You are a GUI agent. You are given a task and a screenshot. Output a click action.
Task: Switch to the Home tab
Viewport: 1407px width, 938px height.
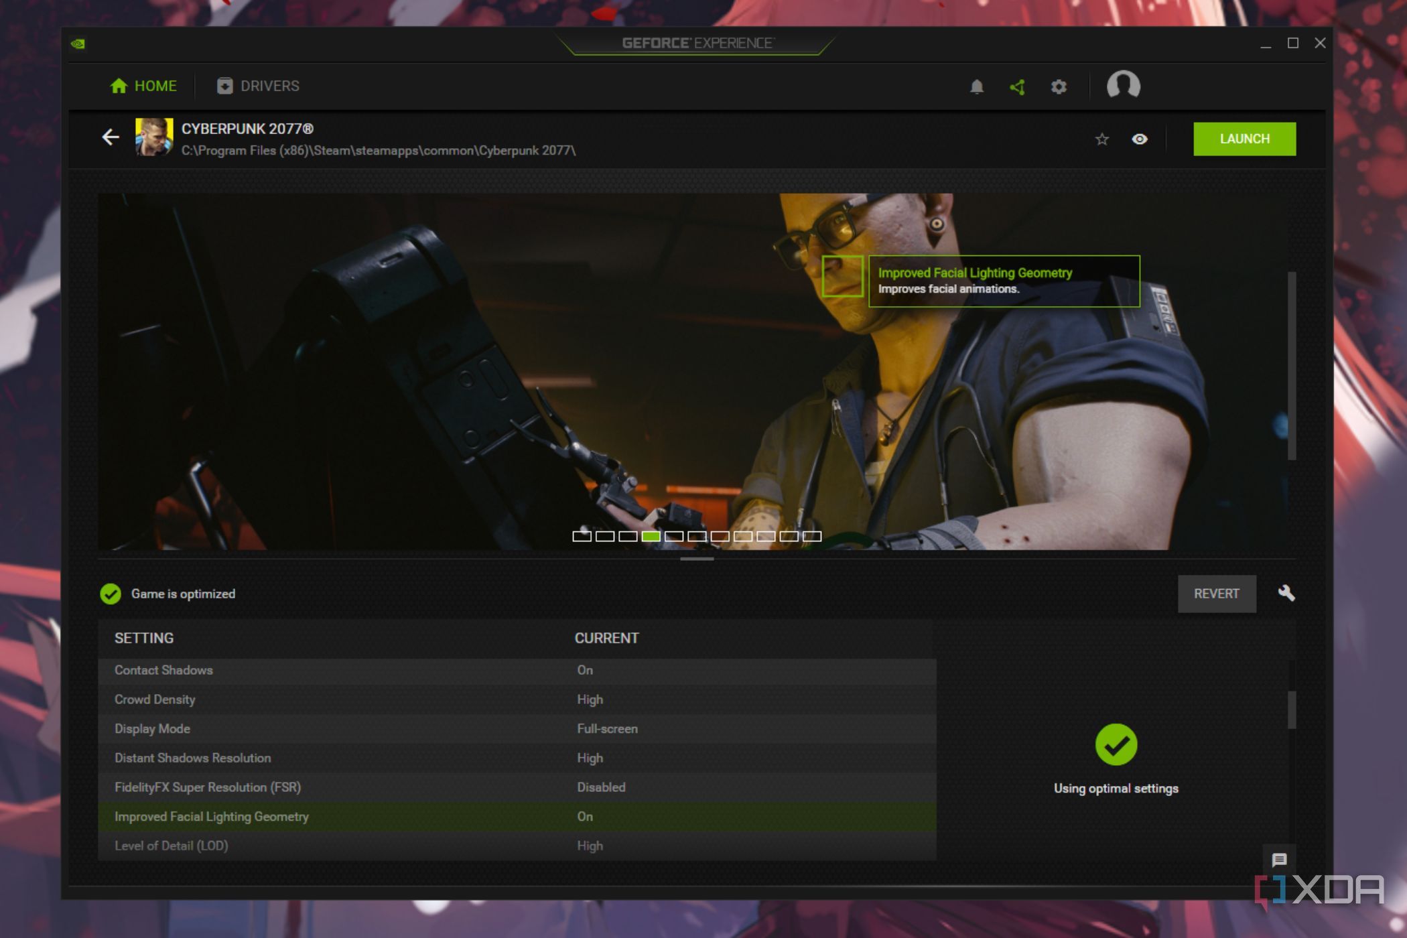point(143,86)
